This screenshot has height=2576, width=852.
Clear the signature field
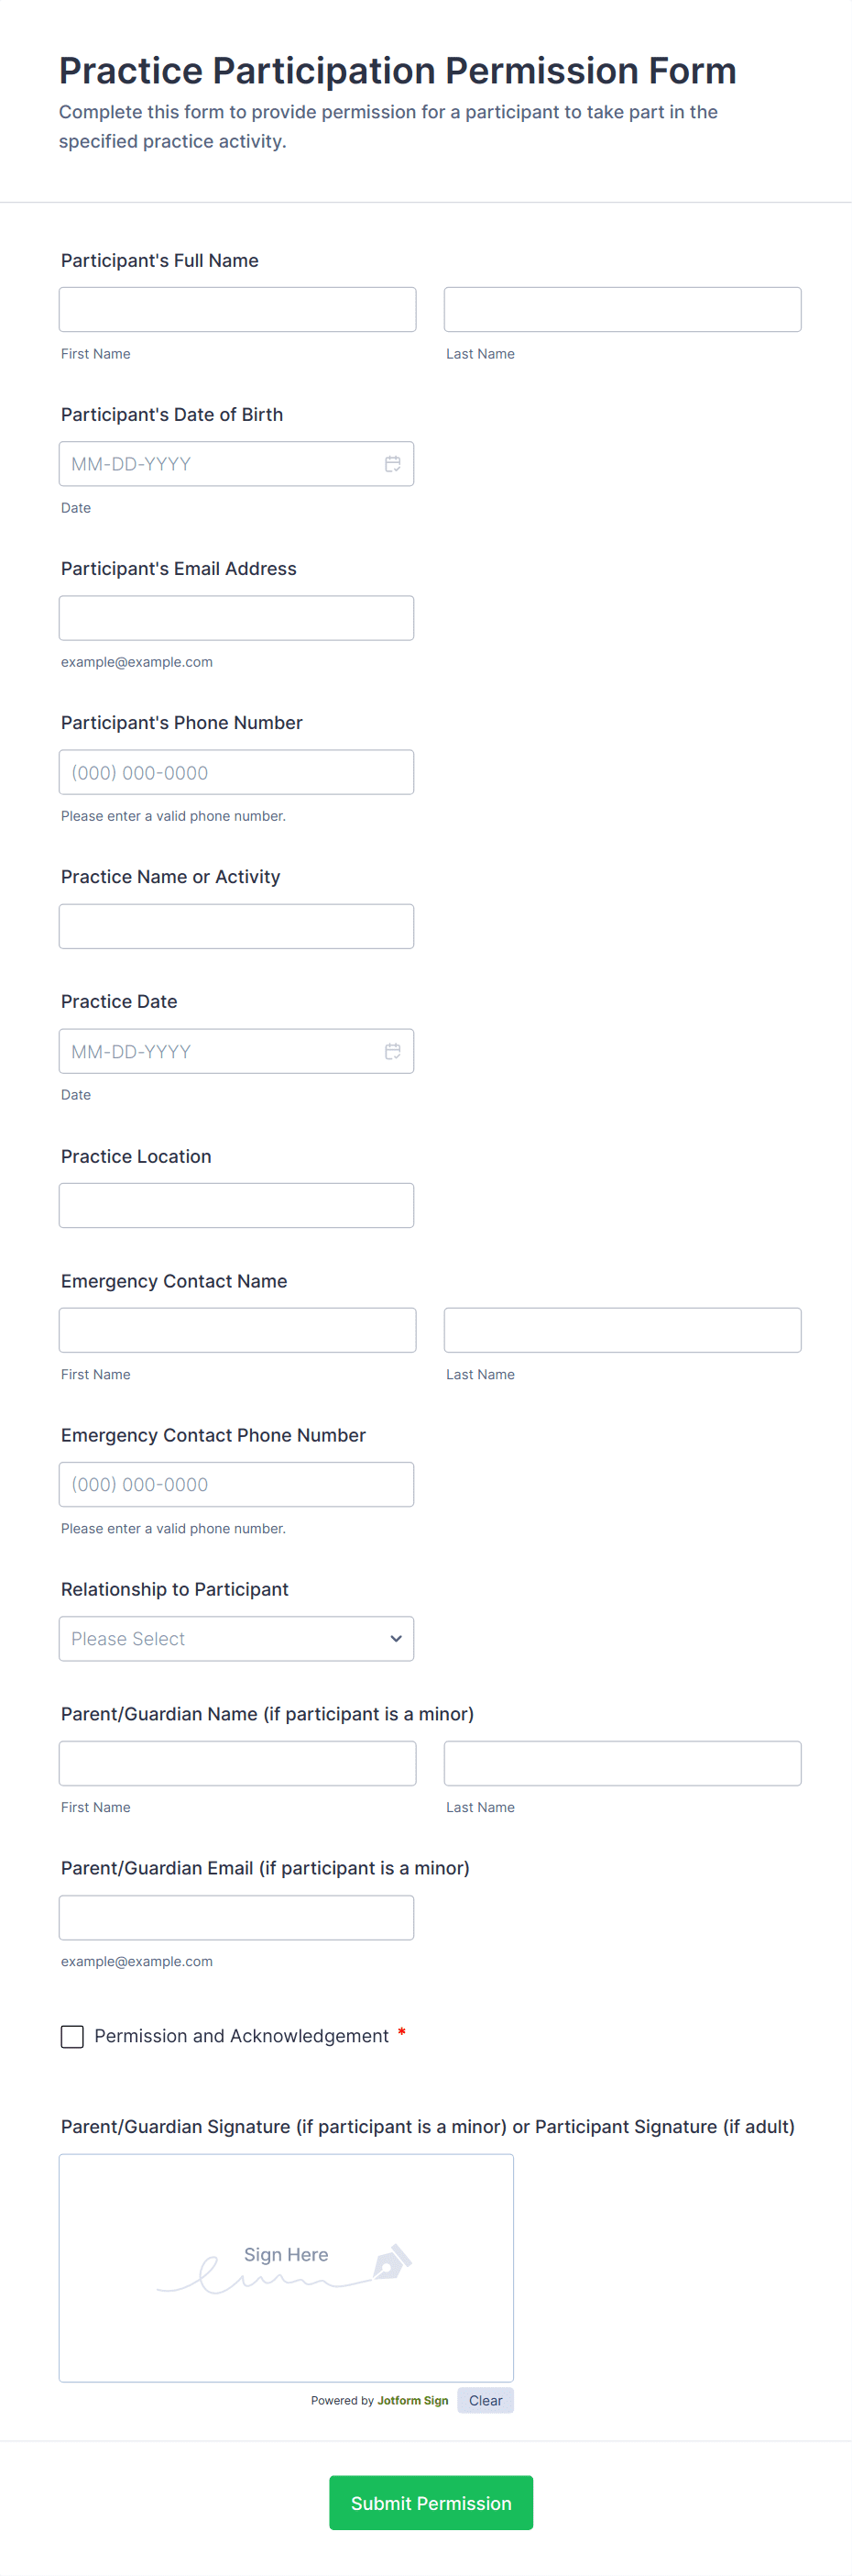(486, 2400)
